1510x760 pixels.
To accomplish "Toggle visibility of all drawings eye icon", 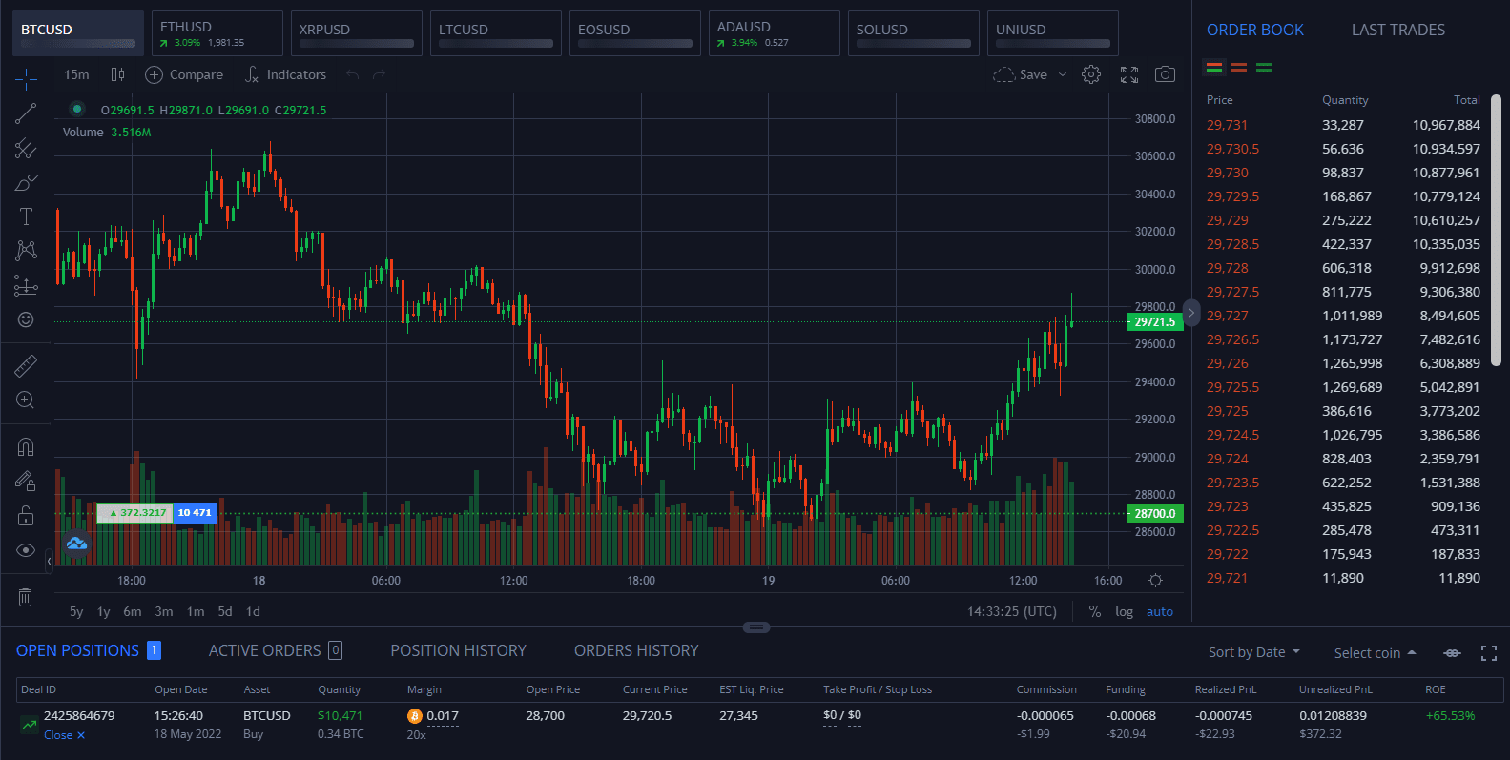I will [26, 550].
